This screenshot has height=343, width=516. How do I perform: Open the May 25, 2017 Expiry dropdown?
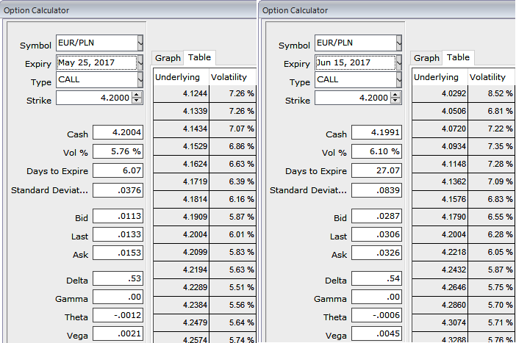tap(140, 62)
